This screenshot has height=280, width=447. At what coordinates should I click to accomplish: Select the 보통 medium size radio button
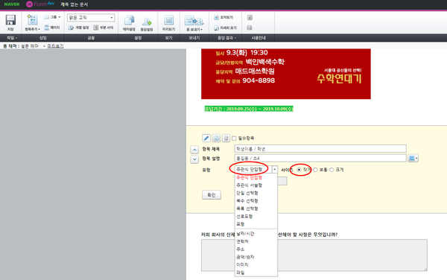[x=315, y=170]
